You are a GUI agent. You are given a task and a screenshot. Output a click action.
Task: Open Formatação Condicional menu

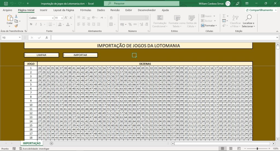(160, 21)
